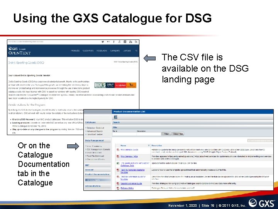This screenshot has width=278, height=209.
Task: Expand the Administration sidebar section
Action: point(98,186)
